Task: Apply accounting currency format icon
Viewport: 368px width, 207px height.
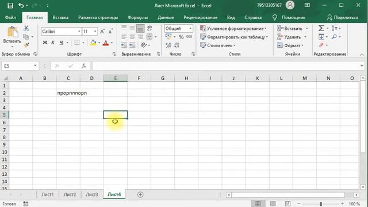Action: (x=168, y=37)
